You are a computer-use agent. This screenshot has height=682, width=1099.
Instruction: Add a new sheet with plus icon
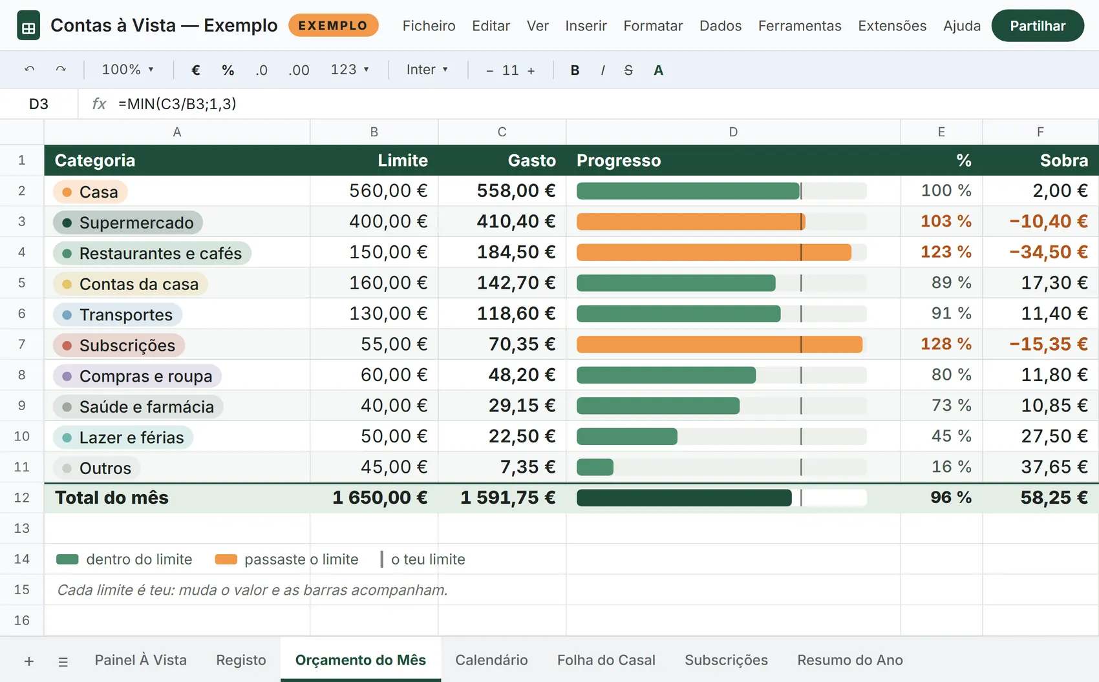click(29, 661)
